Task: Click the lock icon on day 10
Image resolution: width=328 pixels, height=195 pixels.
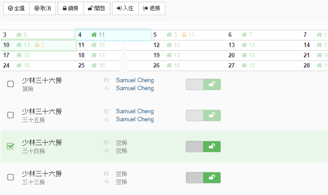Action: pos(37,45)
